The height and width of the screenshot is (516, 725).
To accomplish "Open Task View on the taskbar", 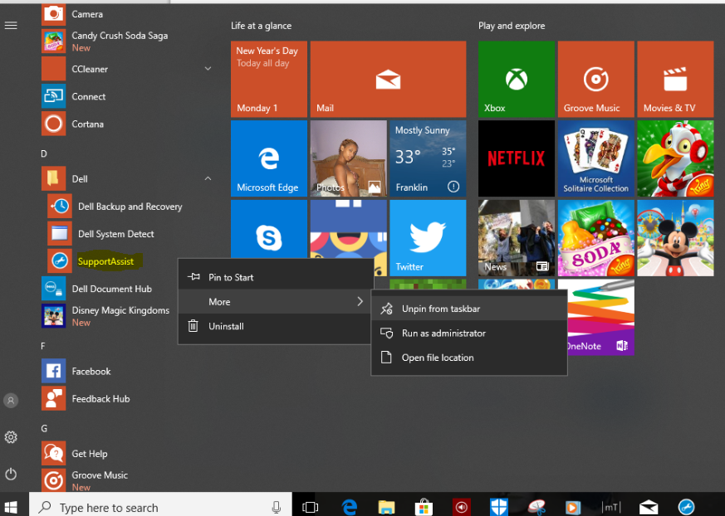I will click(x=310, y=507).
